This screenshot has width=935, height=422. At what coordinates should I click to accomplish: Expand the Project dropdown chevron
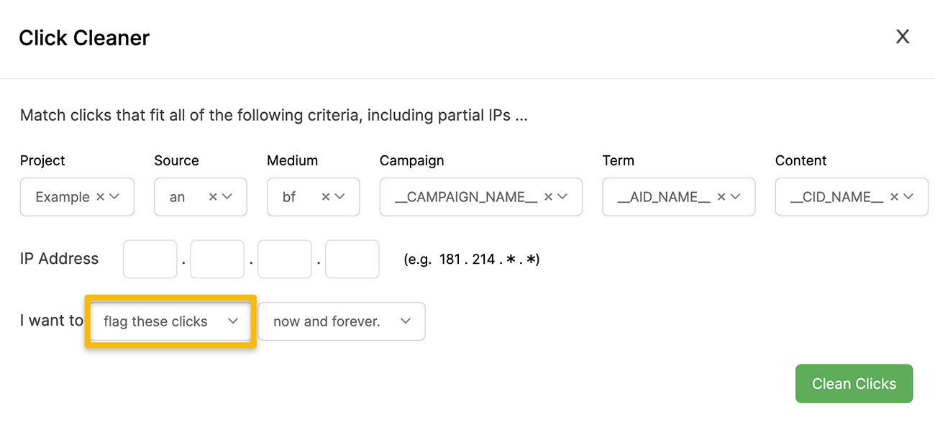(114, 197)
